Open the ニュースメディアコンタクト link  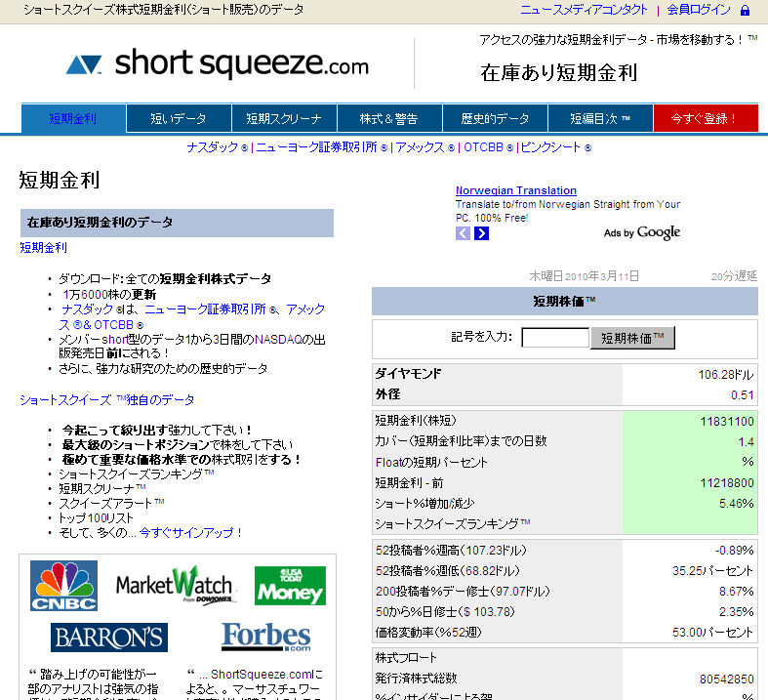coord(584,10)
